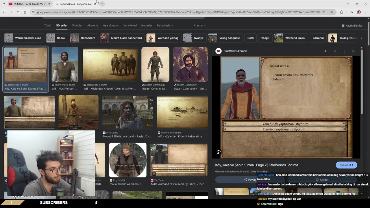Open the Ekşi Sözlük Konuş thumbnail
Viewport: 370px width, 208px height.
[x=128, y=160]
